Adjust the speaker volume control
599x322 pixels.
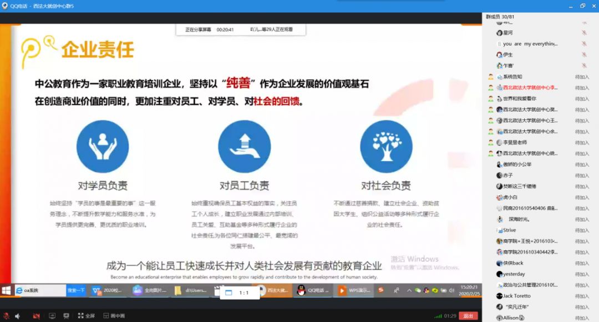[17, 315]
